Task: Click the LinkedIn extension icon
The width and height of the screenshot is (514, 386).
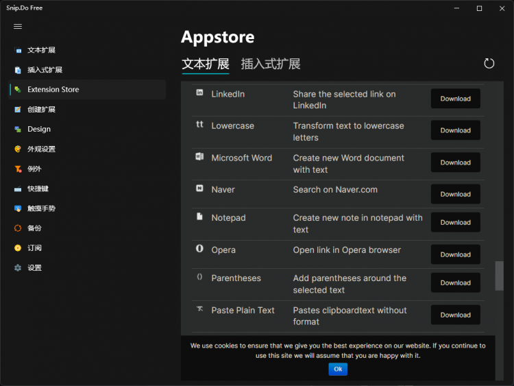Action: pos(199,93)
